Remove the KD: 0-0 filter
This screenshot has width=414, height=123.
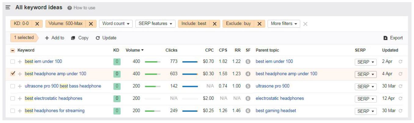click(37, 24)
